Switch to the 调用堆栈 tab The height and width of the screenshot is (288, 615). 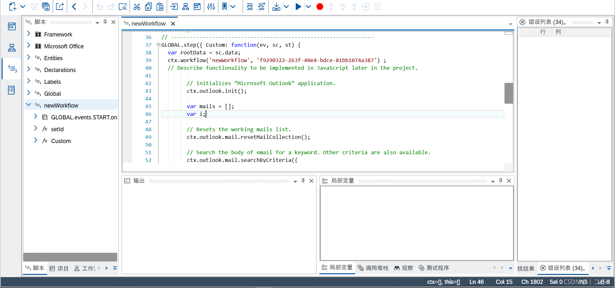(x=373, y=268)
